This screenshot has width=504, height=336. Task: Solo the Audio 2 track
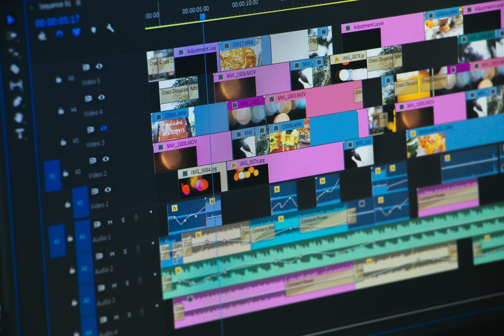(x=125, y=251)
